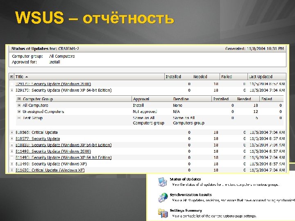Screen dimensions: 295x221
Task: Click the Not approved approval value
Action: coord(145,112)
